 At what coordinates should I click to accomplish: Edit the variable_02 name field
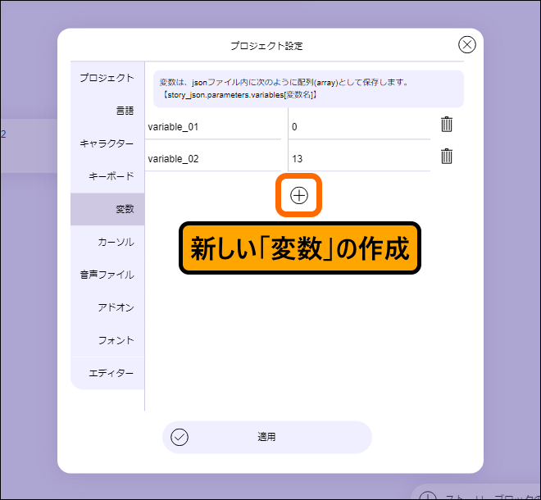(x=214, y=159)
